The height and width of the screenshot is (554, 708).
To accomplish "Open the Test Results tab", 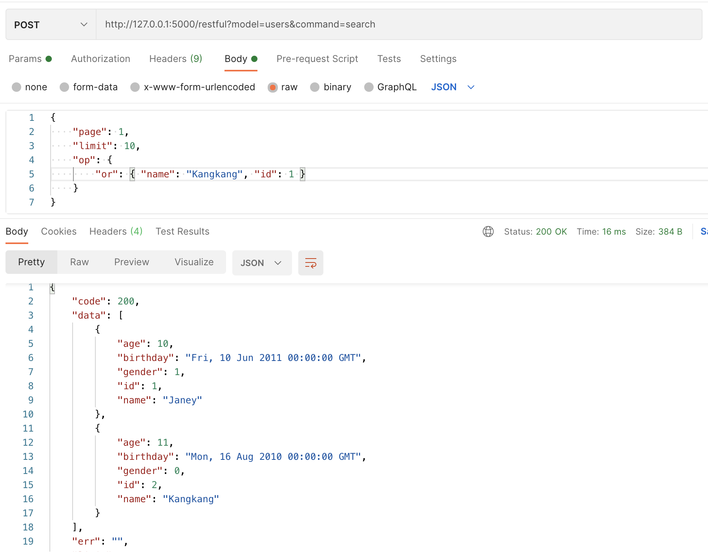I will point(182,231).
